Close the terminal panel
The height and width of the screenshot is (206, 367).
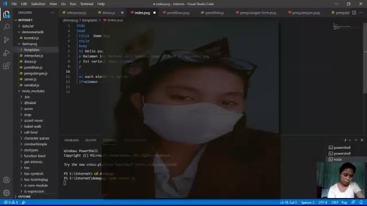(362, 140)
